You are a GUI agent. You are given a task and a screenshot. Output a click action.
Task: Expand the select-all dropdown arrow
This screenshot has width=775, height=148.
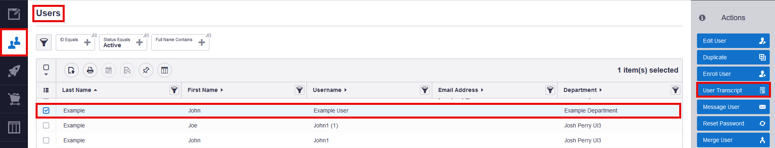pyautogui.click(x=46, y=74)
